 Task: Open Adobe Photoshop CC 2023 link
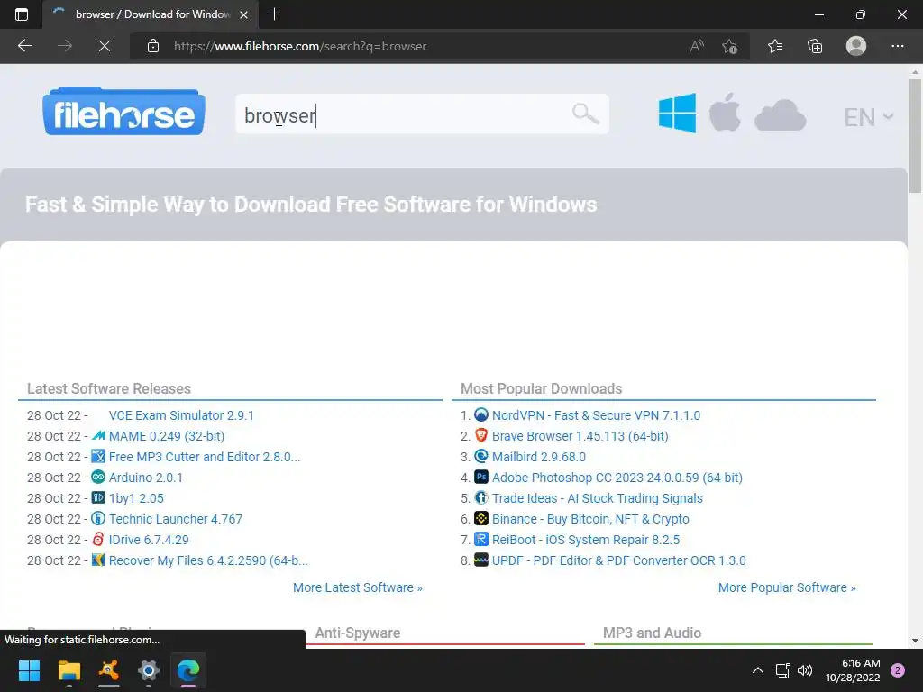pyautogui.click(x=617, y=478)
